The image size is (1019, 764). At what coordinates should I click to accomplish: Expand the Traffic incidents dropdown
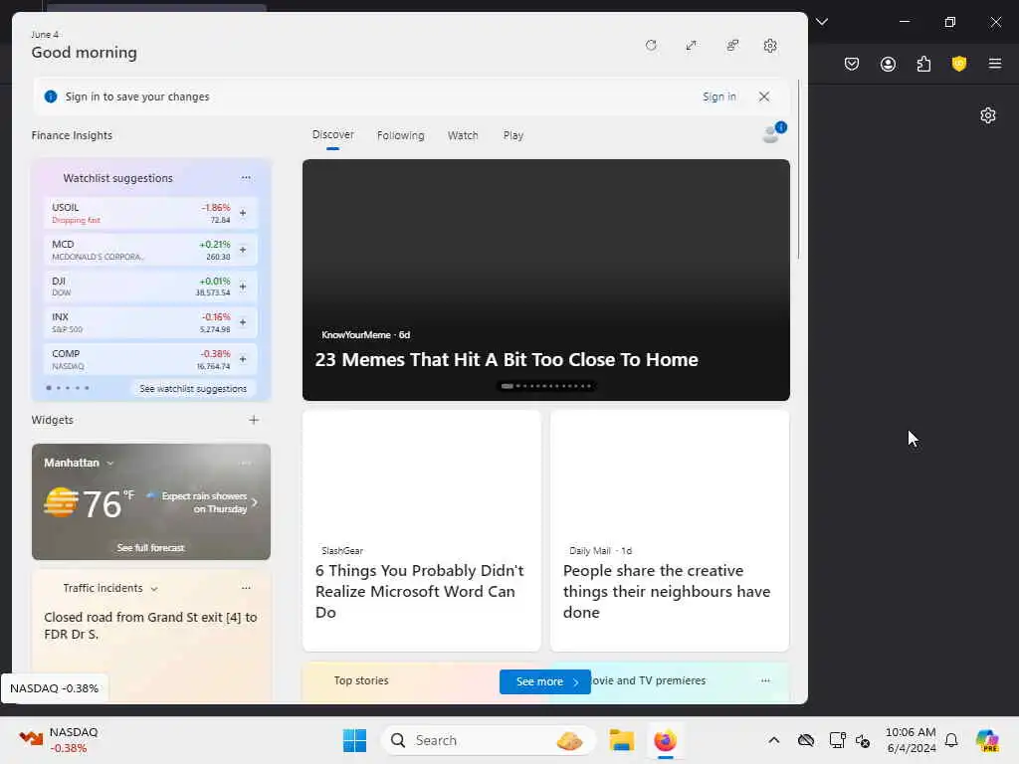click(x=154, y=589)
